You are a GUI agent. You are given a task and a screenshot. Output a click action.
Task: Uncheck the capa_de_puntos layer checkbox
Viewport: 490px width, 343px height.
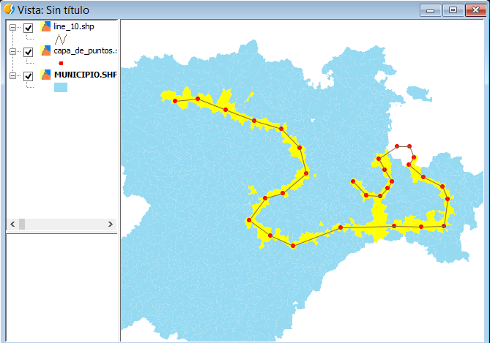tap(29, 52)
